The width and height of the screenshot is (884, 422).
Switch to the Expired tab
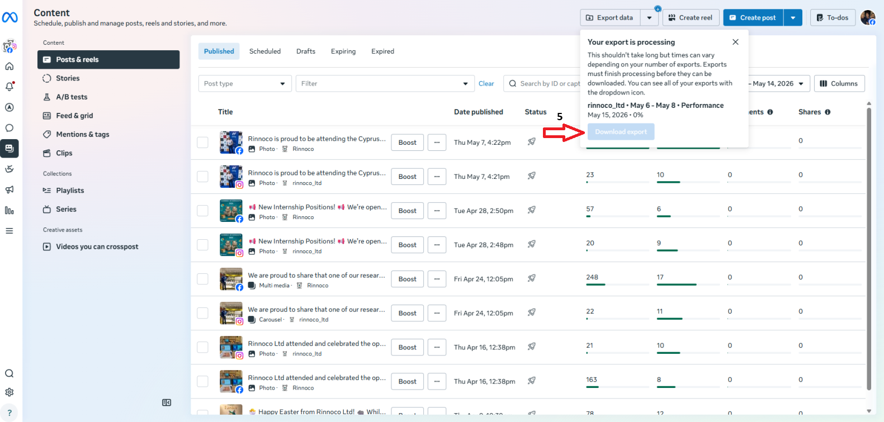tap(383, 51)
